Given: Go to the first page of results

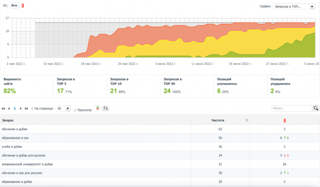Looking at the screenshot, I should 4,108.
